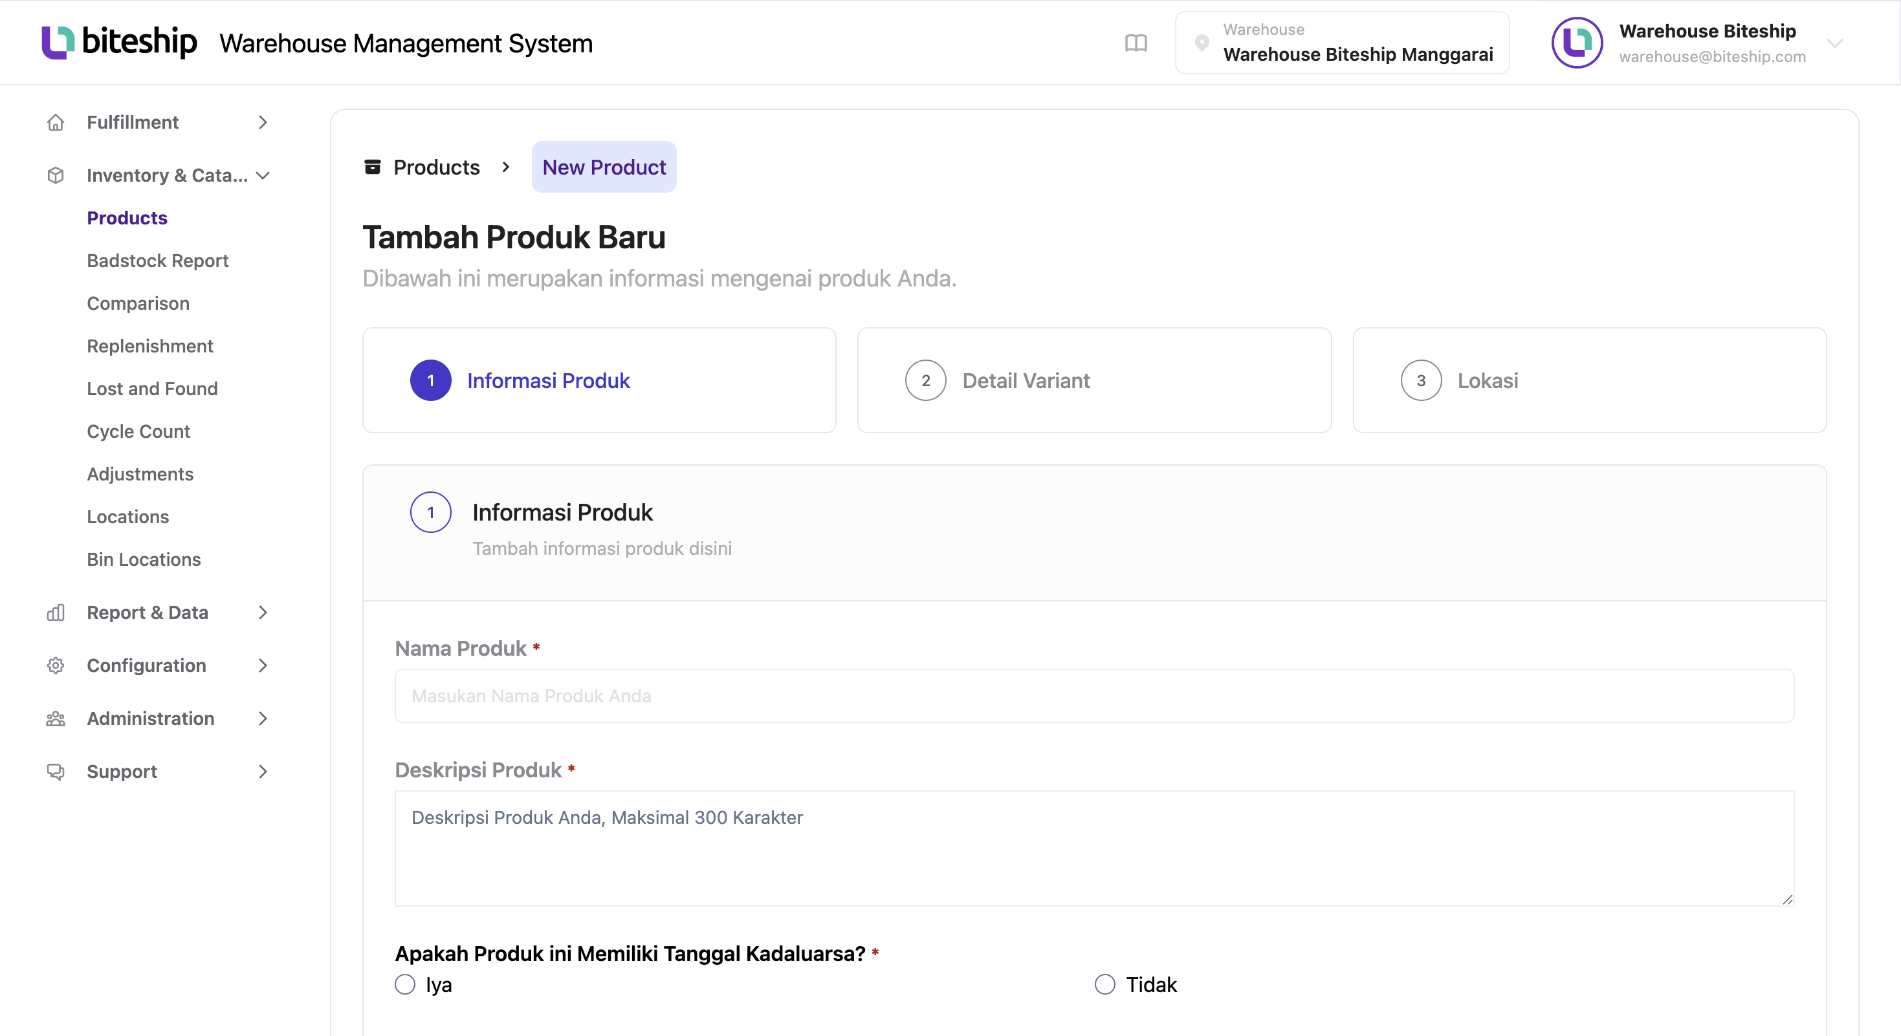
Task: Click the Administration people icon
Action: (x=56, y=719)
